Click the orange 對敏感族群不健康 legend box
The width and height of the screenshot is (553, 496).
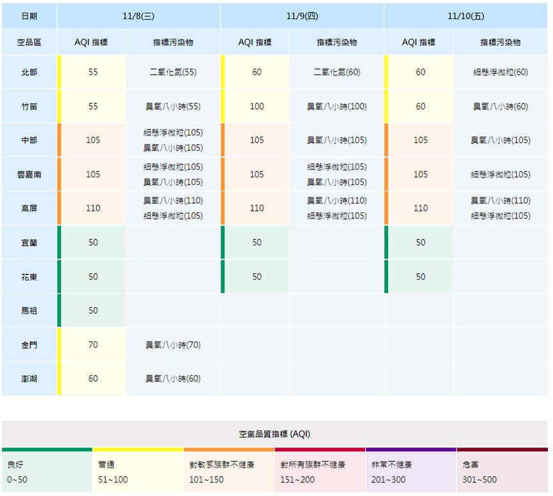[x=229, y=470]
